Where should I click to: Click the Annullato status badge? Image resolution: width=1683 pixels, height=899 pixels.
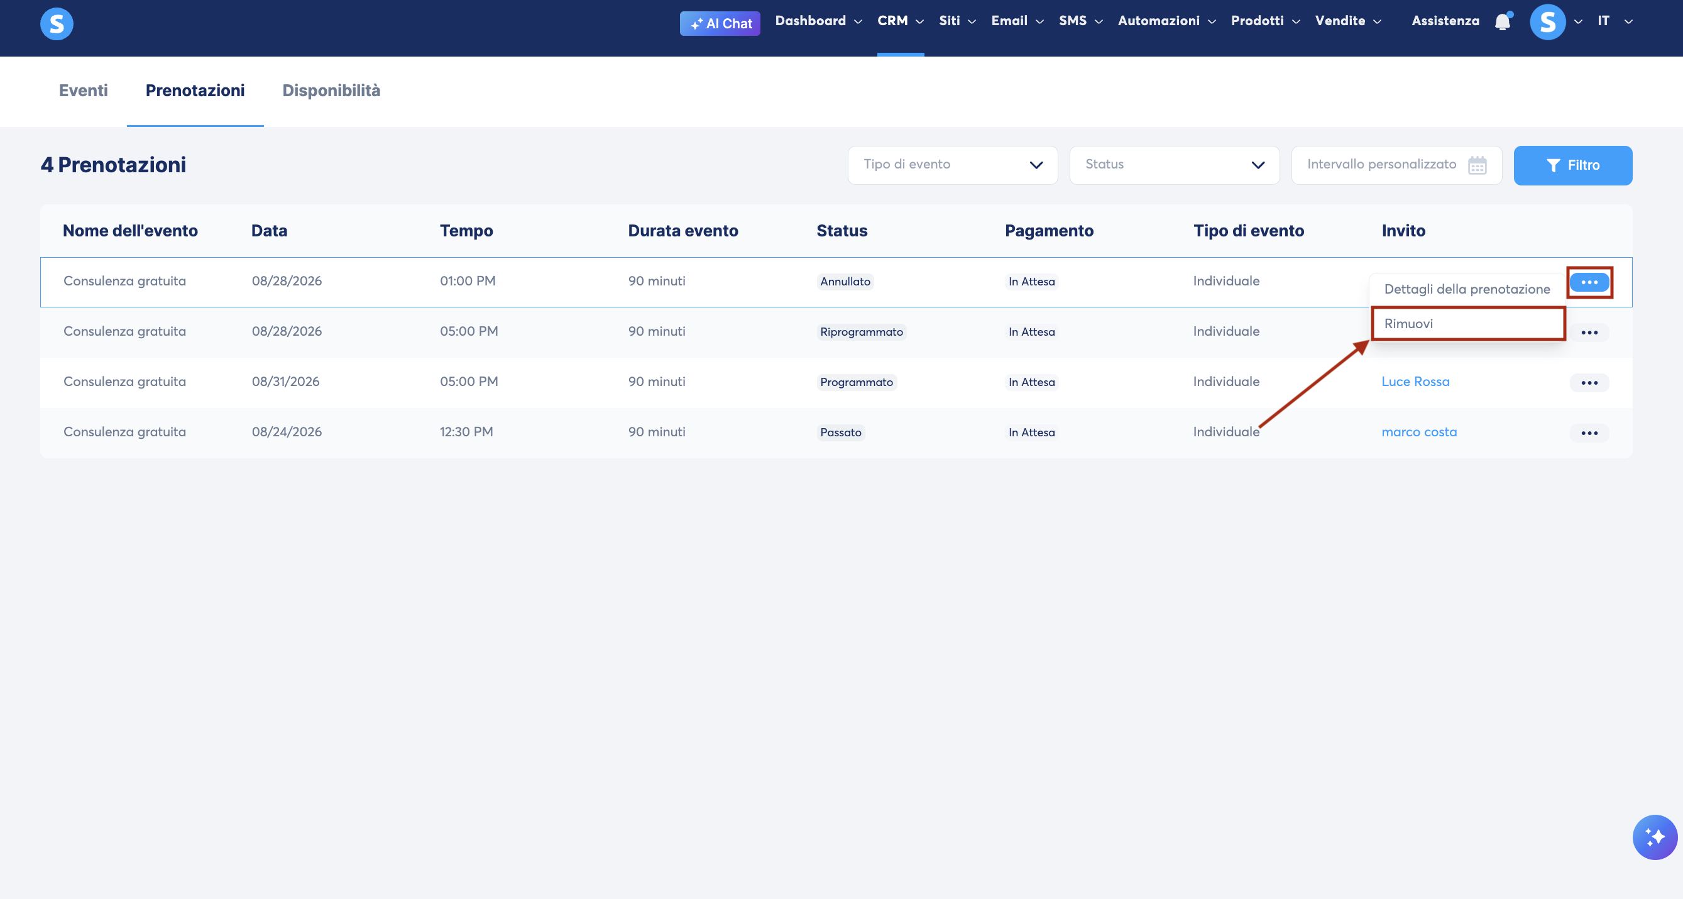(x=845, y=282)
